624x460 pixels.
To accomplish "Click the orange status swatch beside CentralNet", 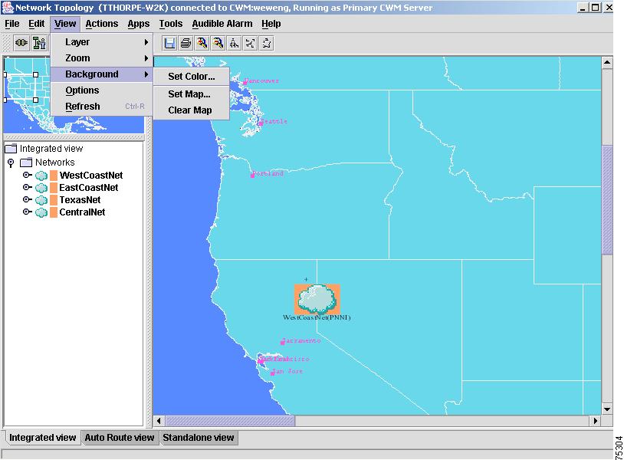I will pyautogui.click(x=54, y=212).
